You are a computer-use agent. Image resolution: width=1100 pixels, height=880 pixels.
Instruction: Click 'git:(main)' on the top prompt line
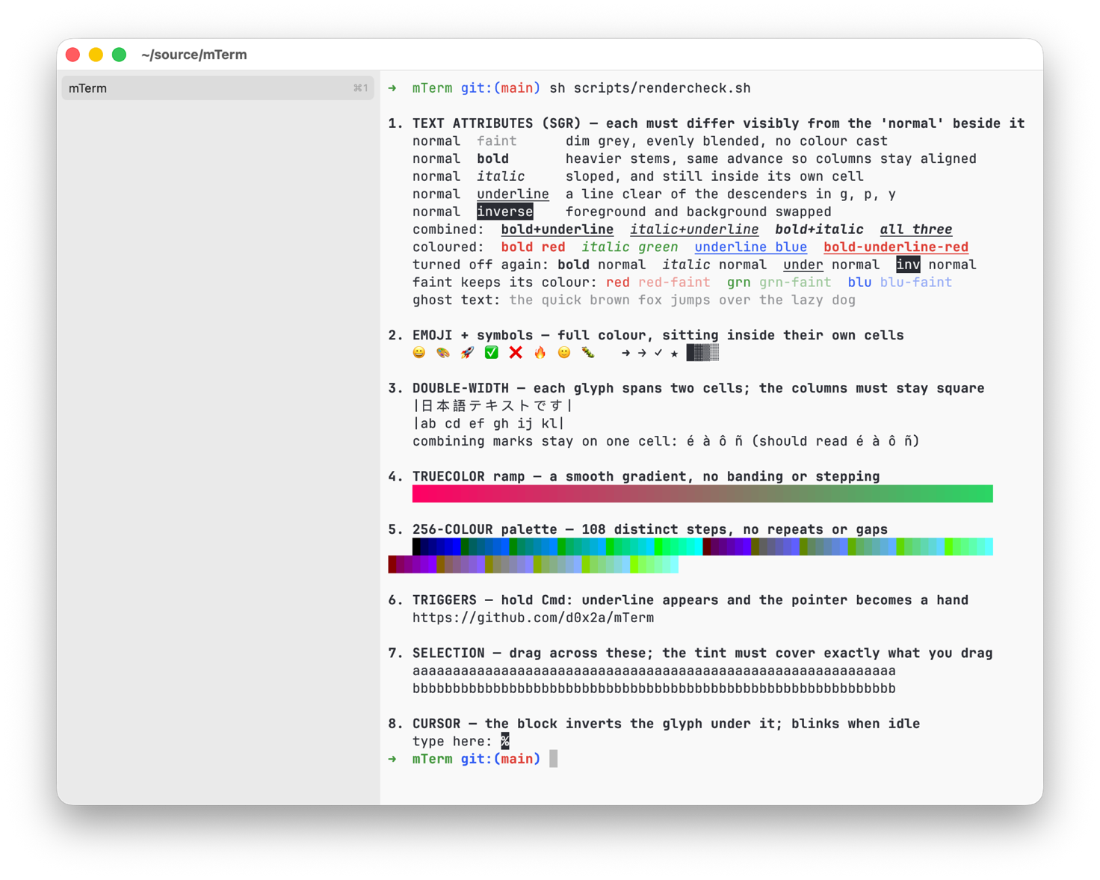coord(501,88)
